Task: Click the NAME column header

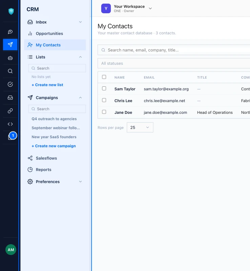Action: point(120,78)
